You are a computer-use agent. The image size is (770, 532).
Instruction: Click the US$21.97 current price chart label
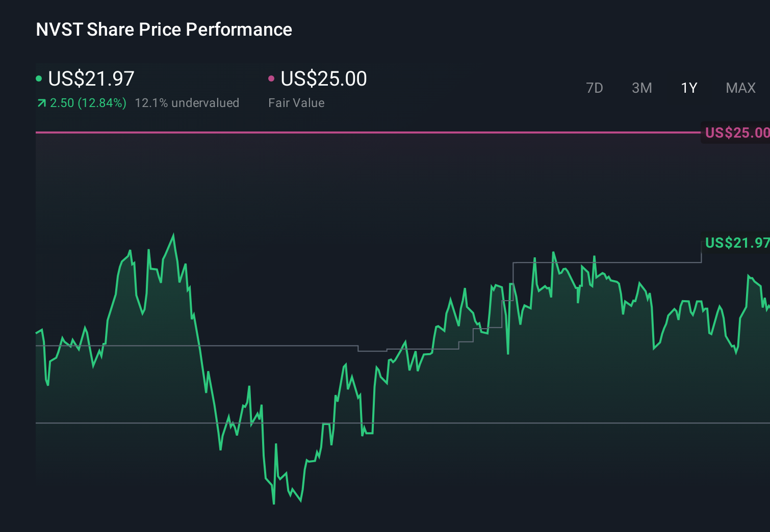(x=736, y=243)
